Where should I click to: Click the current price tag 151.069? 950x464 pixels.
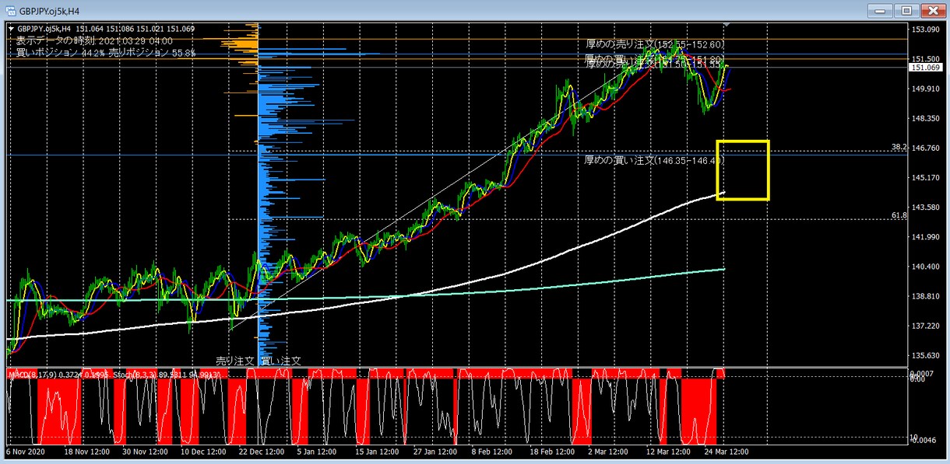[x=926, y=68]
